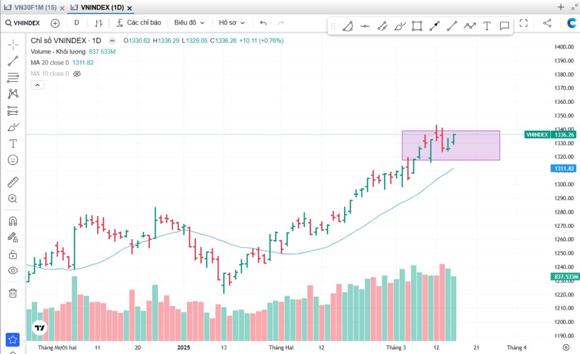
Task: Expand the Hồ sơ dropdown
Action: point(232,23)
